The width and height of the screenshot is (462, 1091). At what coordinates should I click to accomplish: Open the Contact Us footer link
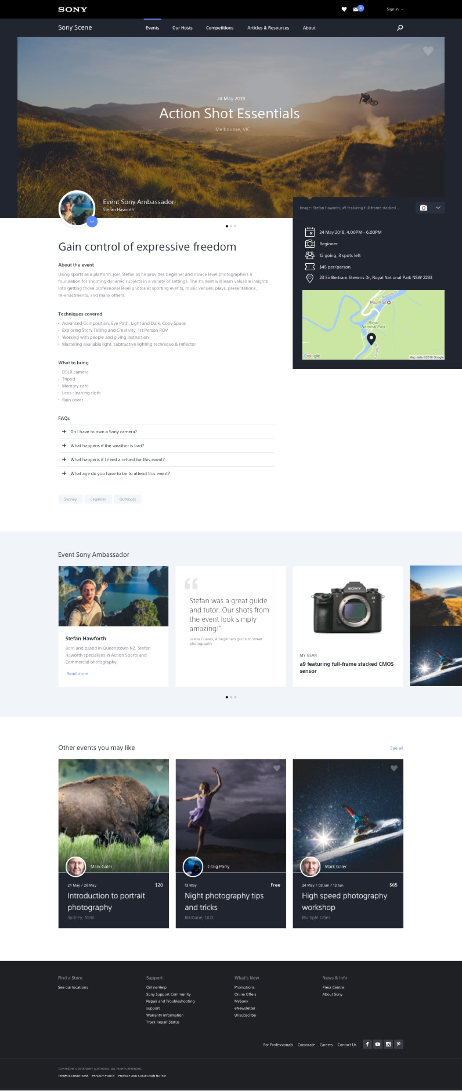tap(347, 1045)
